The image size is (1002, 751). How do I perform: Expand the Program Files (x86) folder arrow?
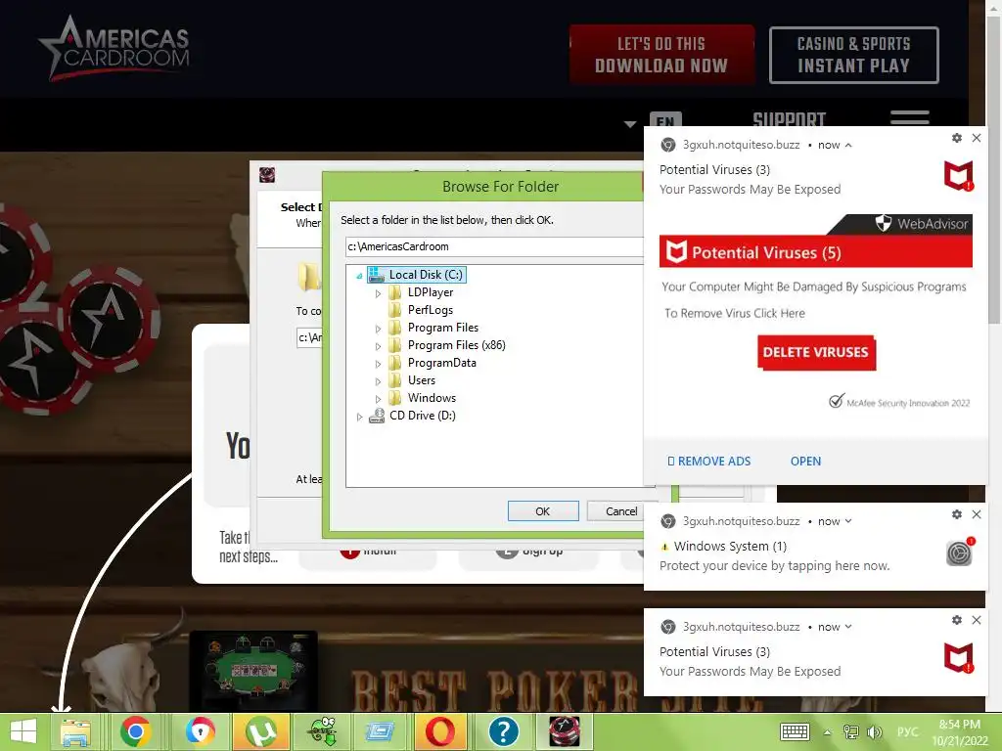pyautogui.click(x=378, y=346)
